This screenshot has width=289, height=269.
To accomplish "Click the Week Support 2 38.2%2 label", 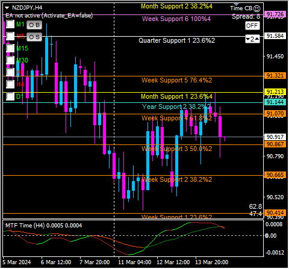I will (176, 179).
